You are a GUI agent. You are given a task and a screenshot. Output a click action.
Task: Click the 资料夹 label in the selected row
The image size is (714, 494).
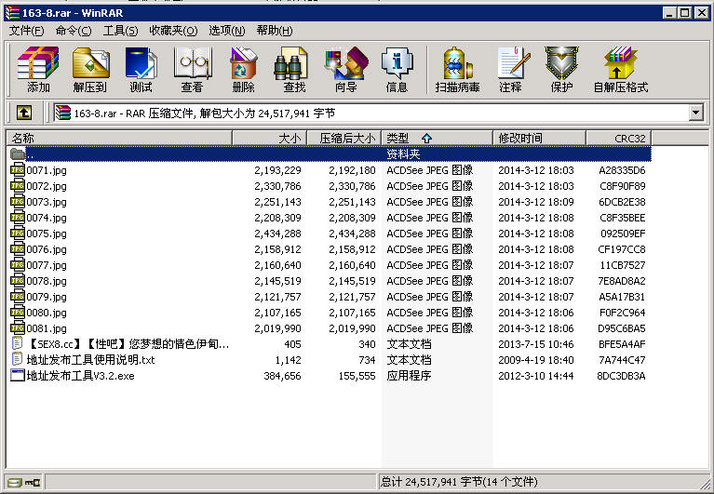[403, 154]
